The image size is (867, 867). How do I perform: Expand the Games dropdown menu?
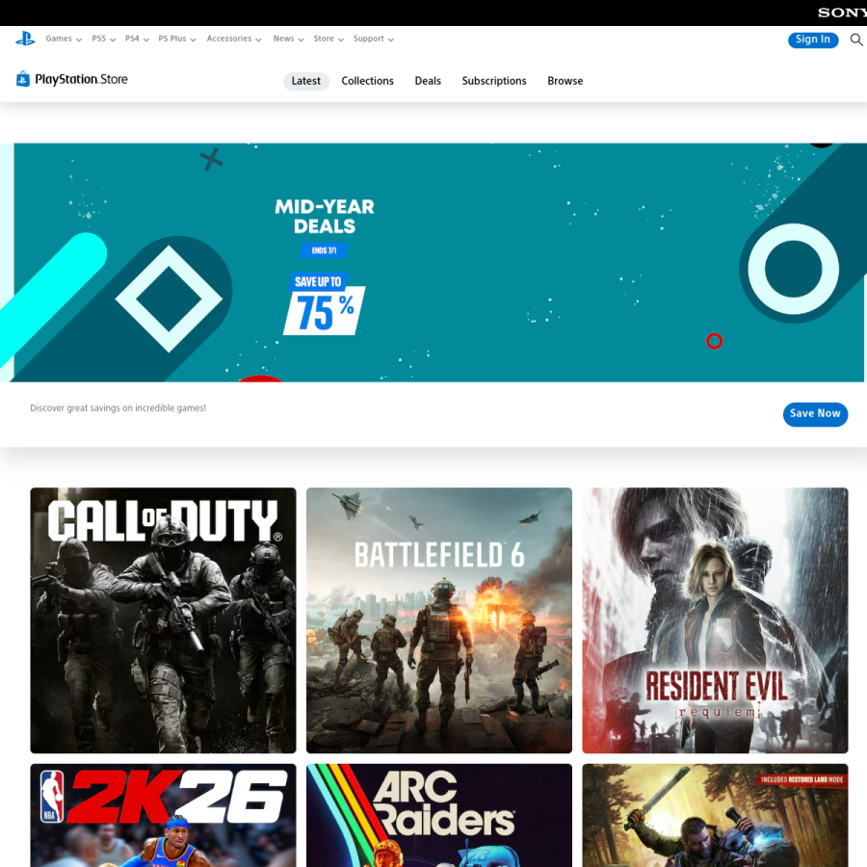(x=64, y=39)
